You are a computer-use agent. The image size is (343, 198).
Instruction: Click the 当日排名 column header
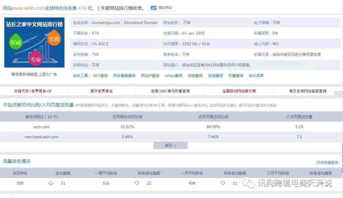pyautogui.click(x=20, y=173)
